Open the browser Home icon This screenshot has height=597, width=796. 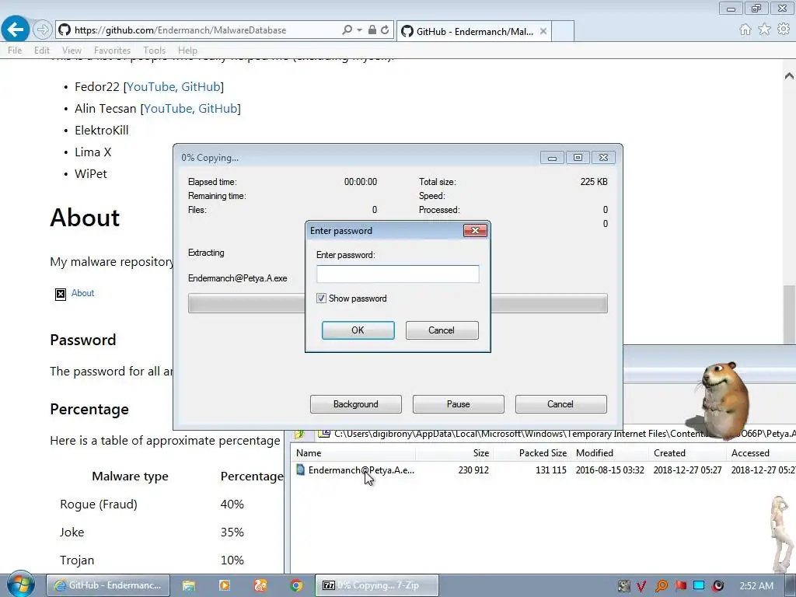[745, 30]
